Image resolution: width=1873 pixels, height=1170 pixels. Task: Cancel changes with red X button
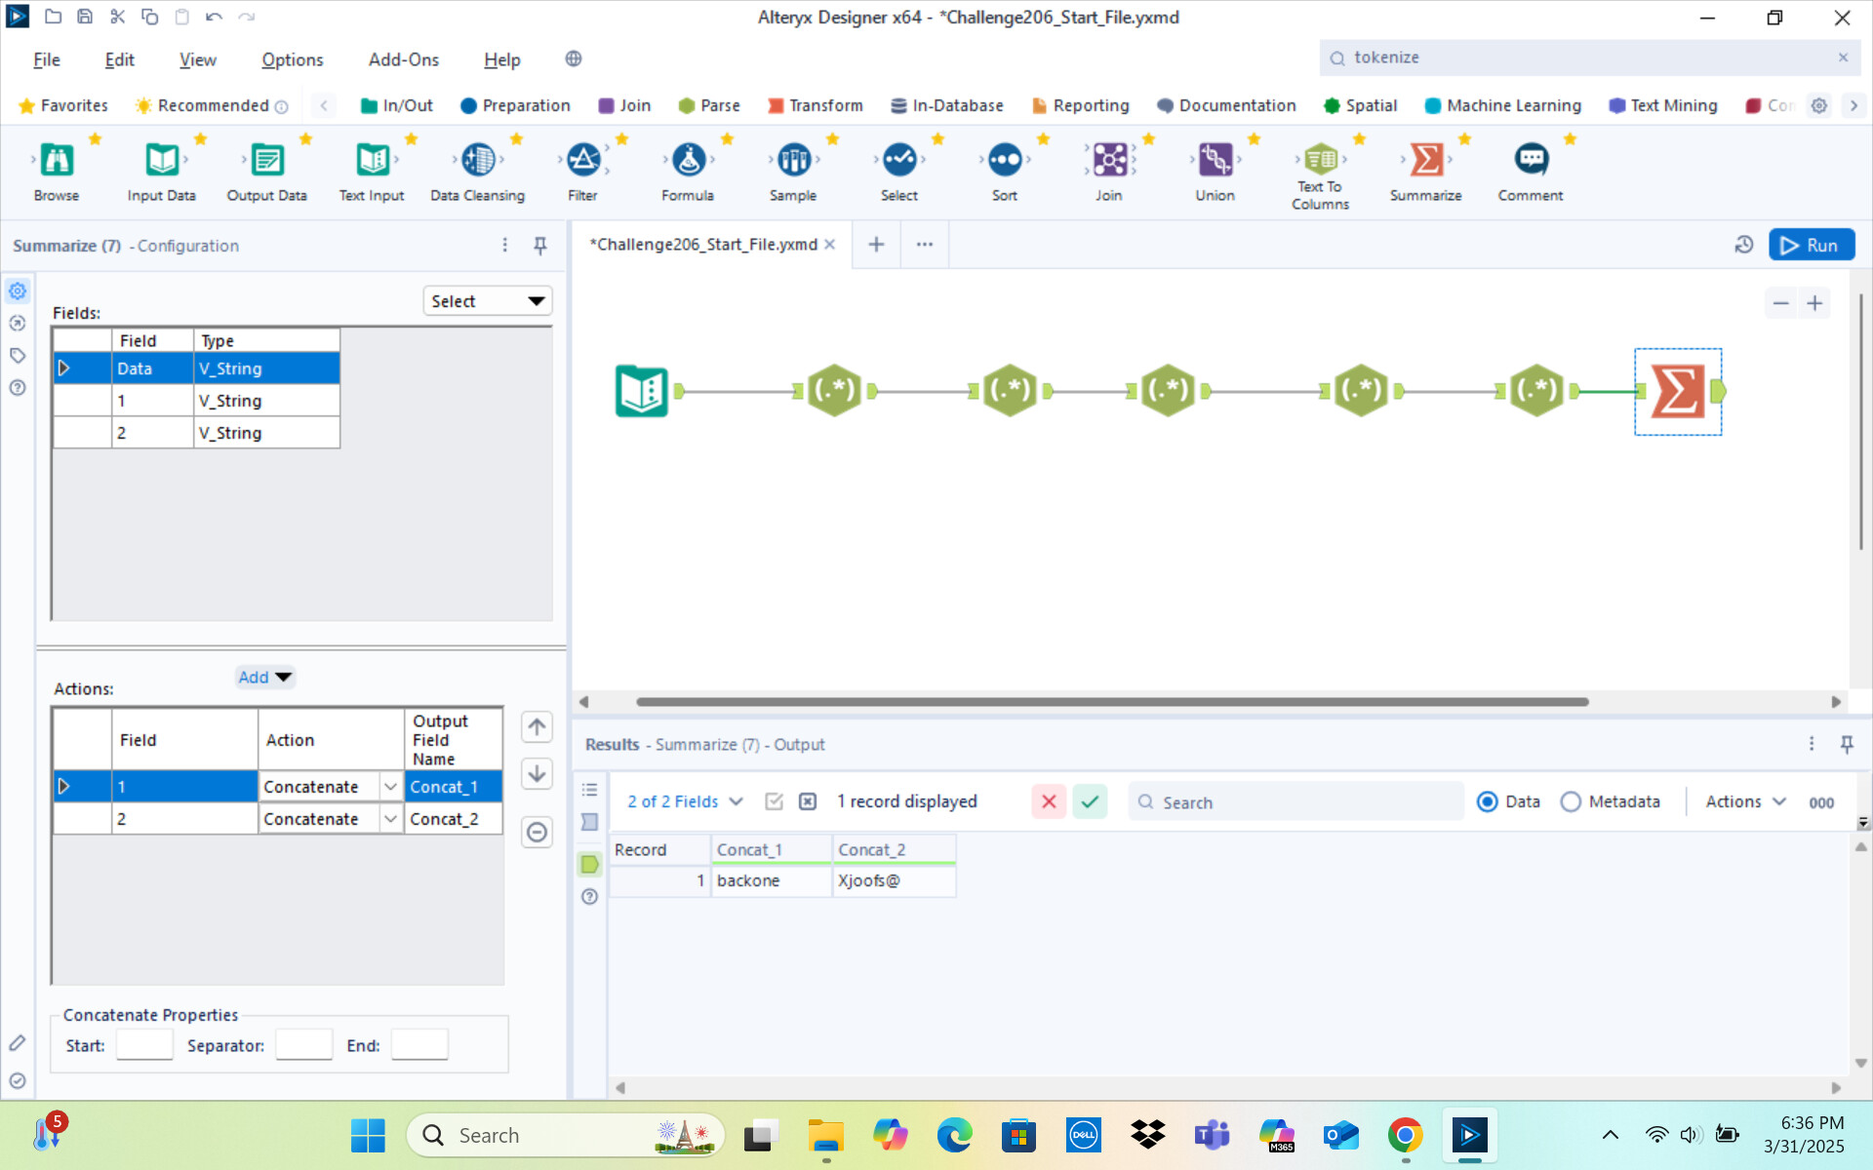tap(1049, 801)
